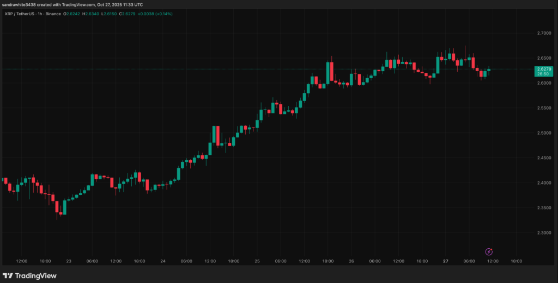Select the 26 date marker on time axis
558x283 pixels.
coord(351,261)
